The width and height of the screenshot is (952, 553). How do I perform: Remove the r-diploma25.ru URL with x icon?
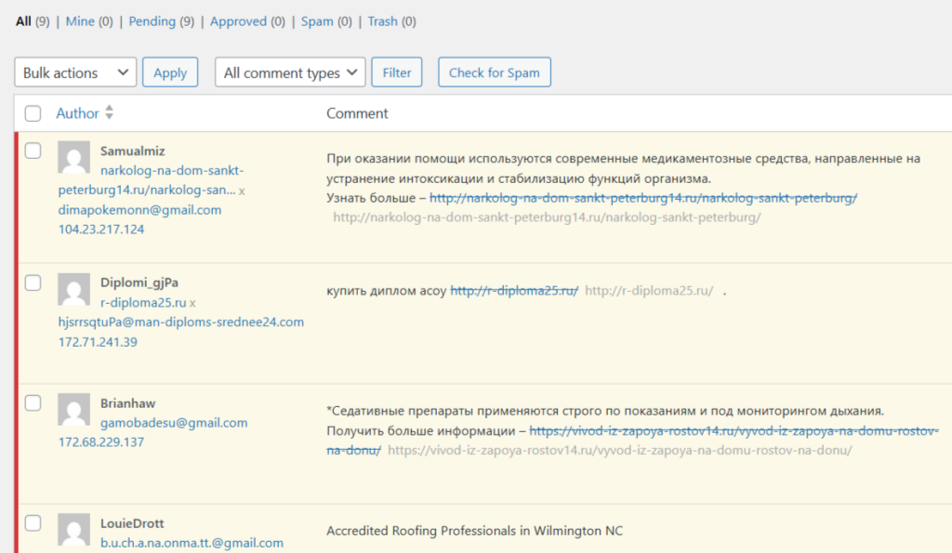pos(192,303)
